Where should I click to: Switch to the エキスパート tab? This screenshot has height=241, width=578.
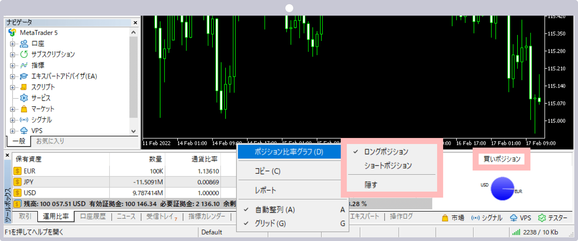click(x=365, y=216)
